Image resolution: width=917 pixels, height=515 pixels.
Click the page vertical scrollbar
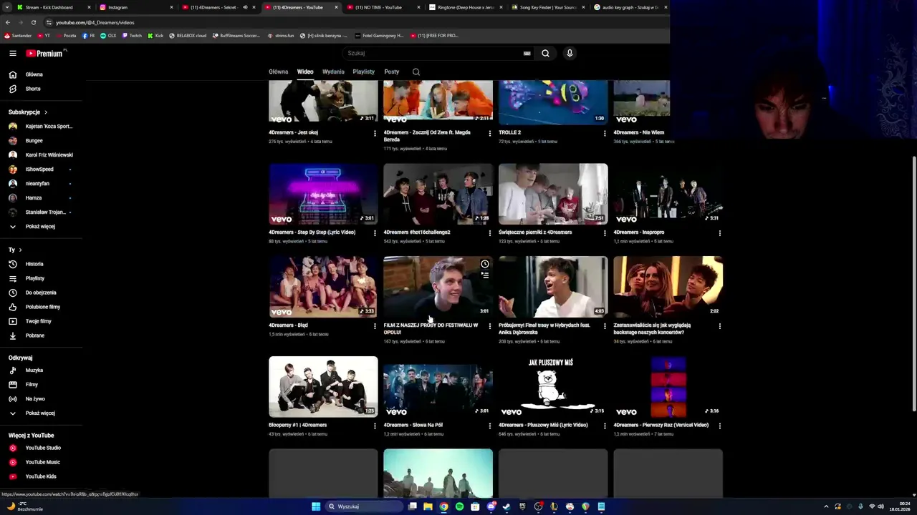tap(913, 283)
